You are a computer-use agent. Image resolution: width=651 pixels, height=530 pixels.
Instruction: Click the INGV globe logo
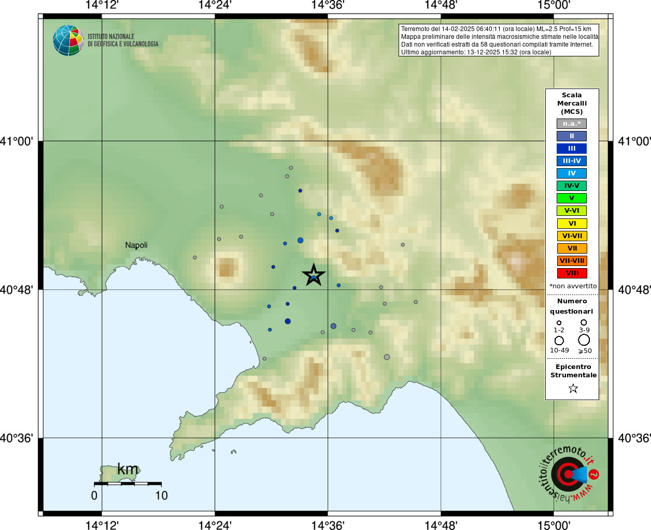coord(68,40)
